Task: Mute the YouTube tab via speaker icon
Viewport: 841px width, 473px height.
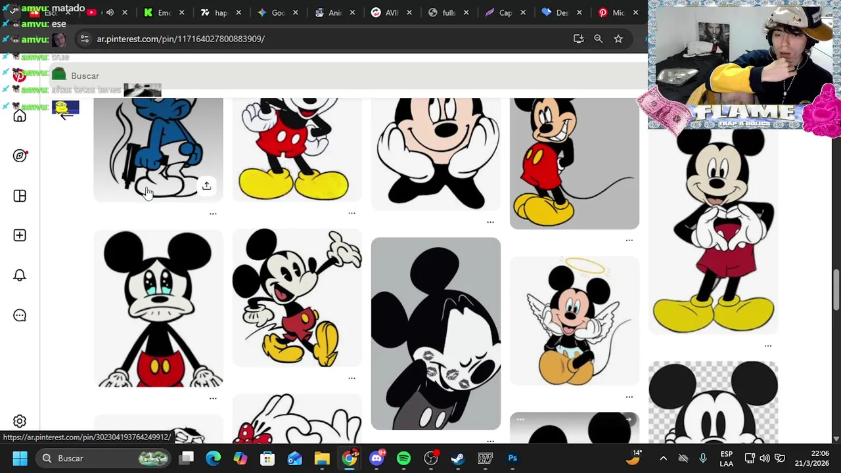Action: coord(110,12)
